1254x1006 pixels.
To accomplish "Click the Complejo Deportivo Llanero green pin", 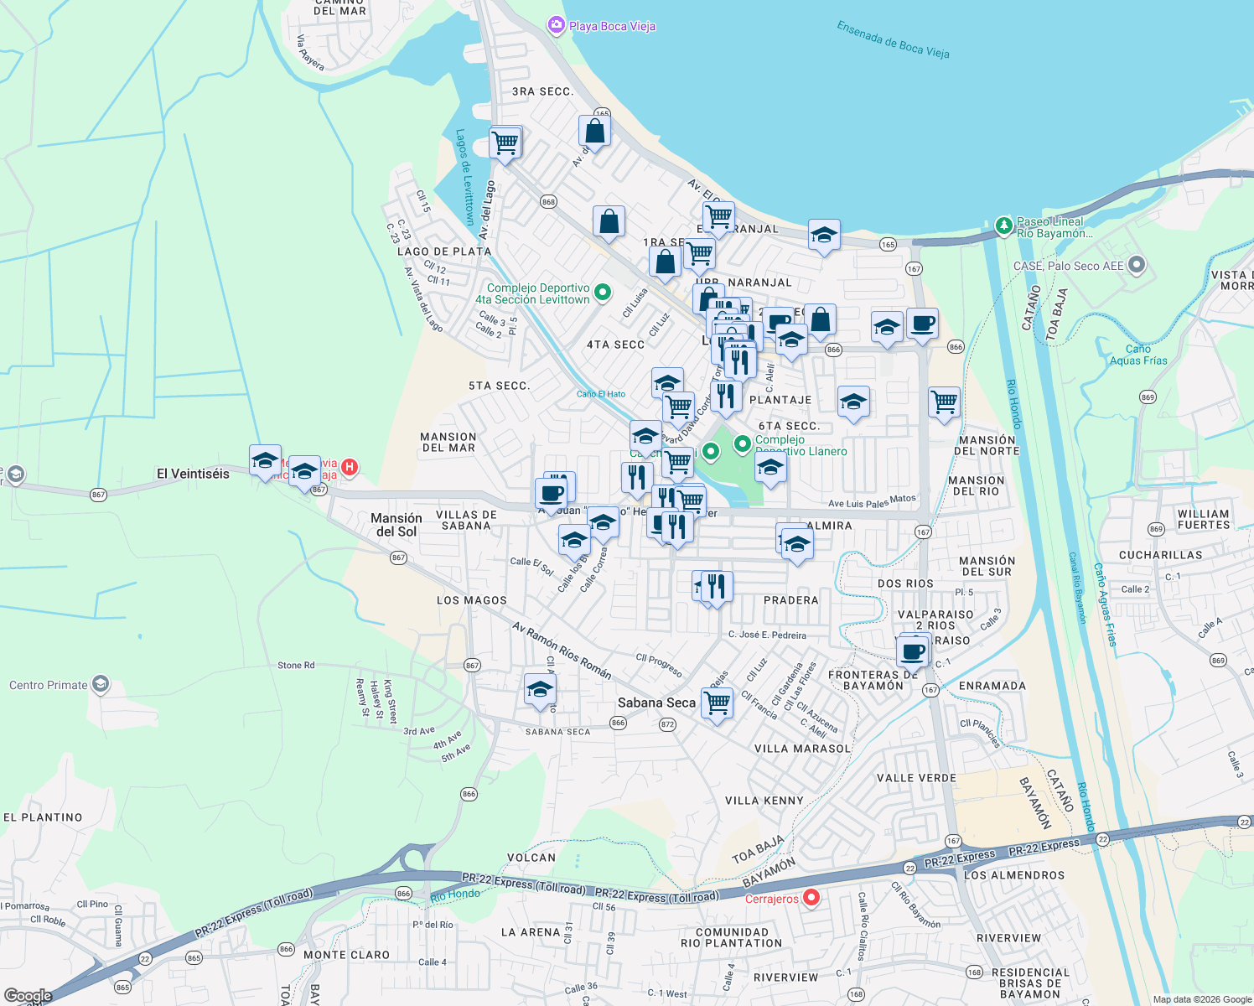I will (742, 443).
